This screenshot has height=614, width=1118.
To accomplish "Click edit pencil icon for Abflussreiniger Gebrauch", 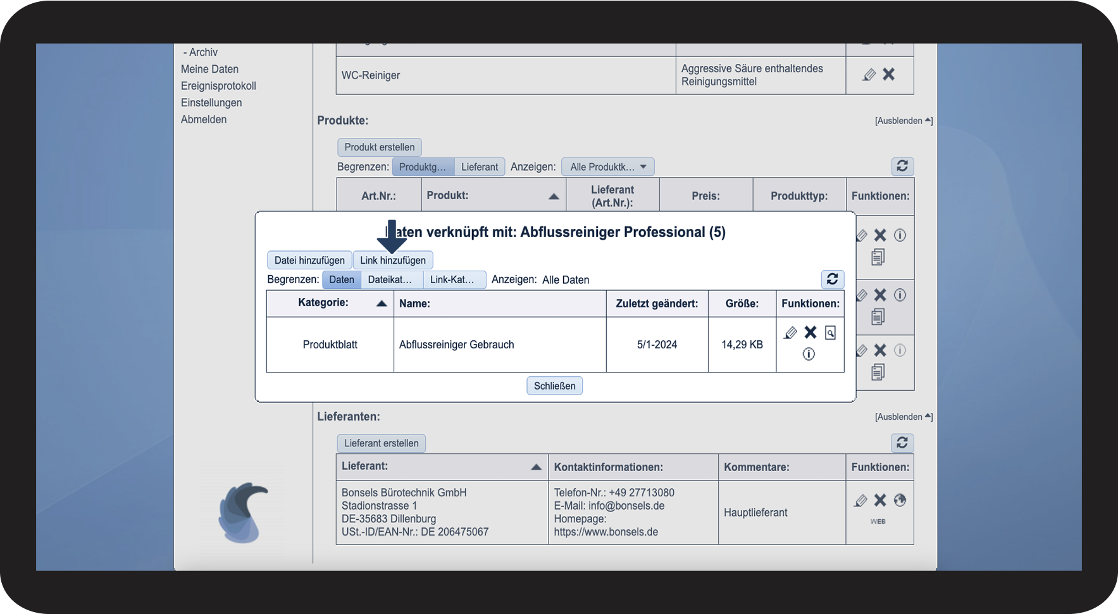I will point(790,333).
